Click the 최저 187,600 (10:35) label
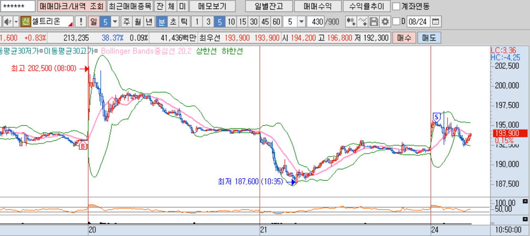 (x=251, y=182)
